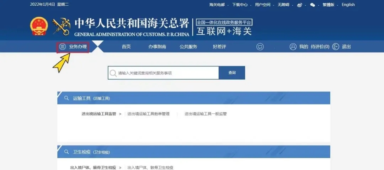
Task: Click the WeChat icon in top bar
Action: pos(313,5)
